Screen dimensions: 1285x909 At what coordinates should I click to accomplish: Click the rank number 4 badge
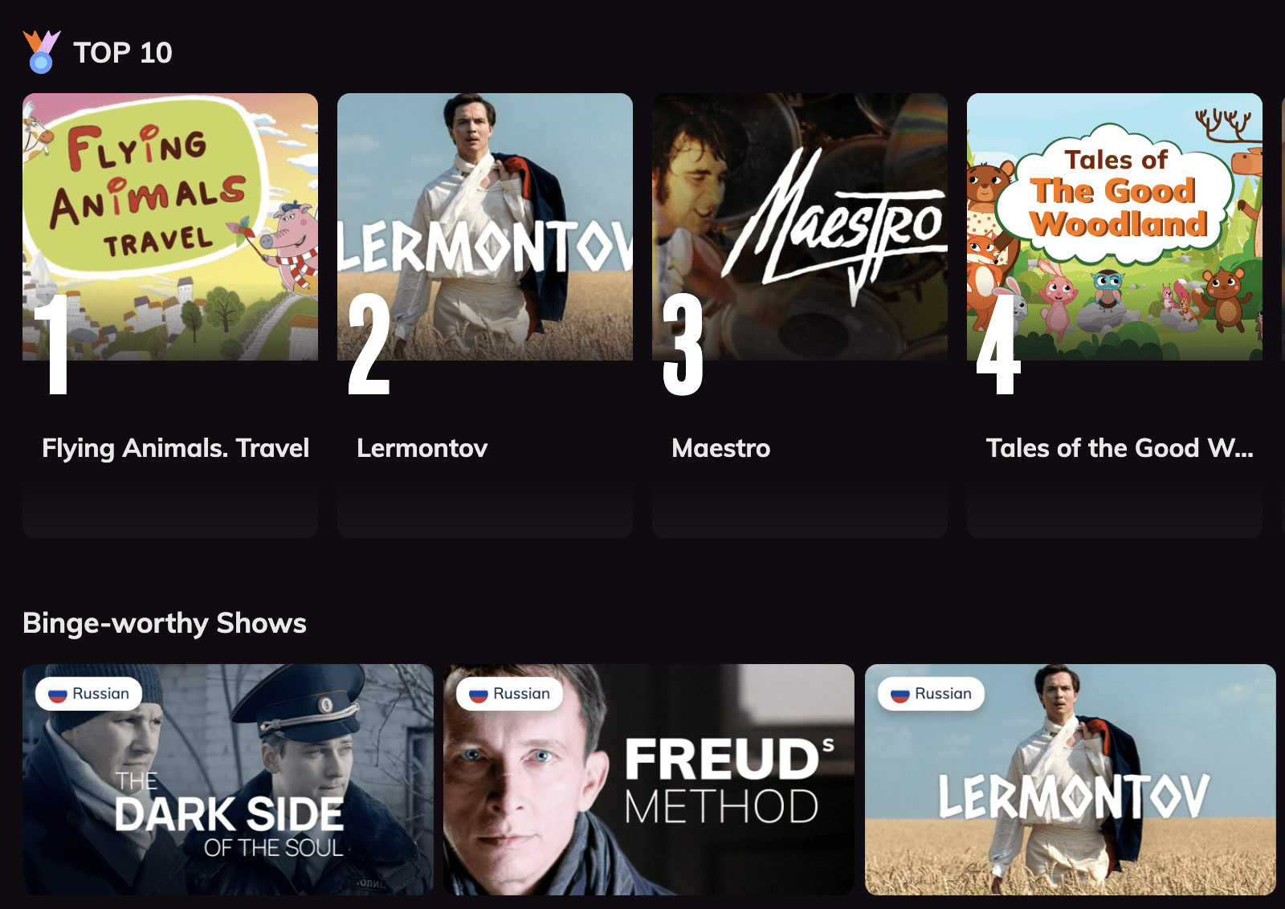tap(998, 344)
